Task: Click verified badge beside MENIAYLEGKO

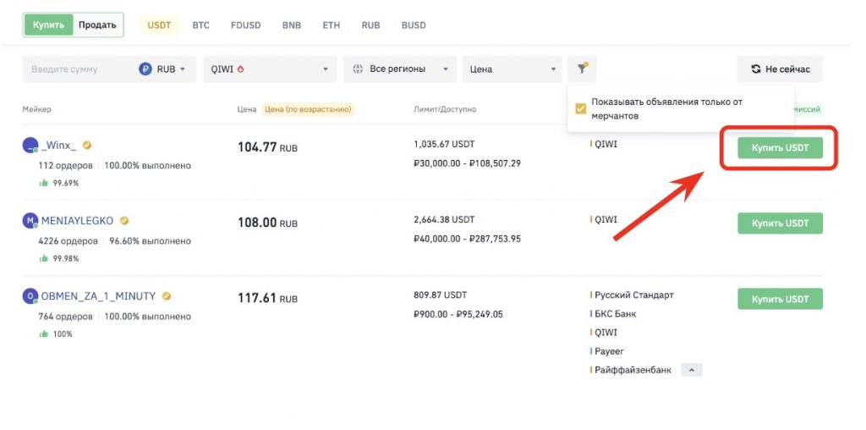Action: pos(124,221)
